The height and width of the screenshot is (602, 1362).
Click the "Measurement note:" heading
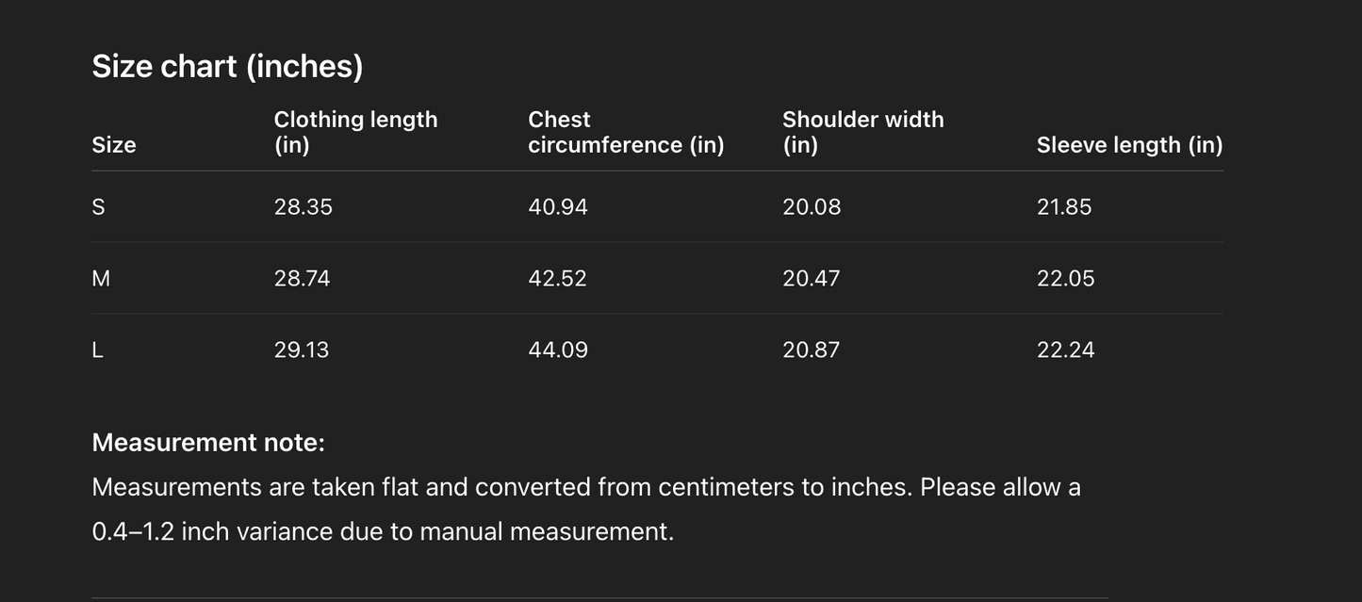tap(208, 443)
